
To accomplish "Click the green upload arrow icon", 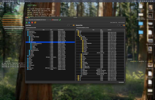I will 27,22.
